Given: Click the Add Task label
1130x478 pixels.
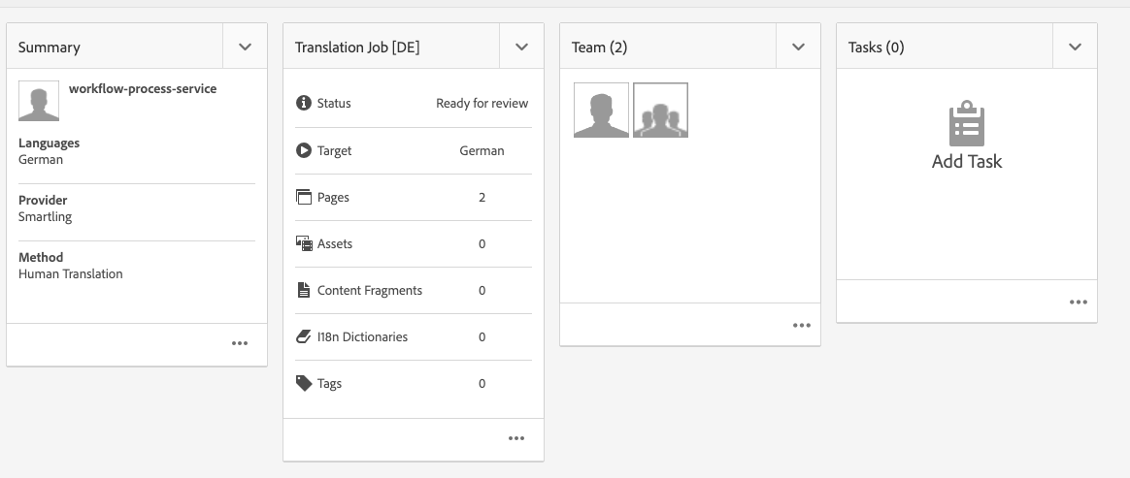Looking at the screenshot, I should 966,162.
